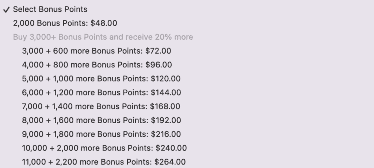This screenshot has width=374, height=168.
Task: Choose the default Select Bonus Points entry
Action: coord(50,9)
